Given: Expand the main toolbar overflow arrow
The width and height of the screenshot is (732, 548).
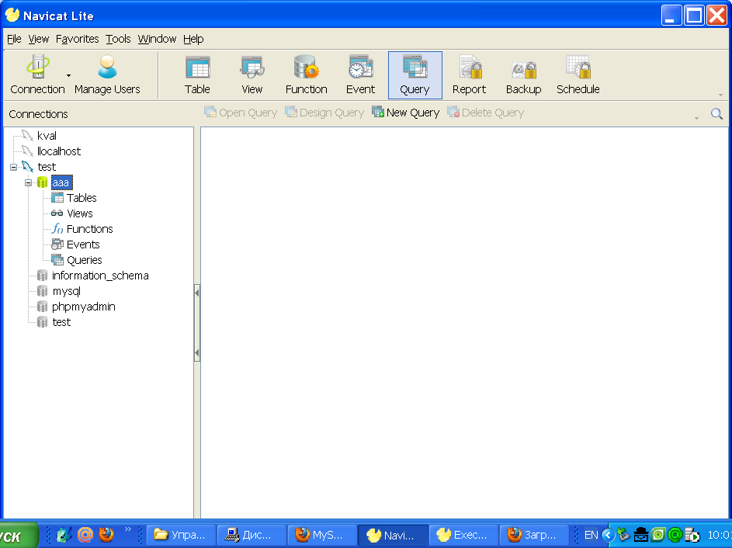Looking at the screenshot, I should pyautogui.click(x=721, y=95).
